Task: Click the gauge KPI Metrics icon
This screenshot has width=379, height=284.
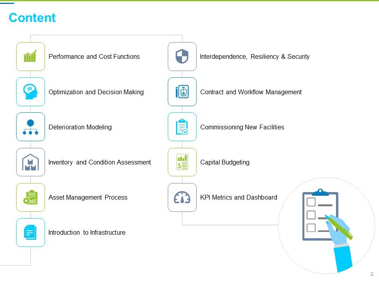Action: [x=182, y=197]
